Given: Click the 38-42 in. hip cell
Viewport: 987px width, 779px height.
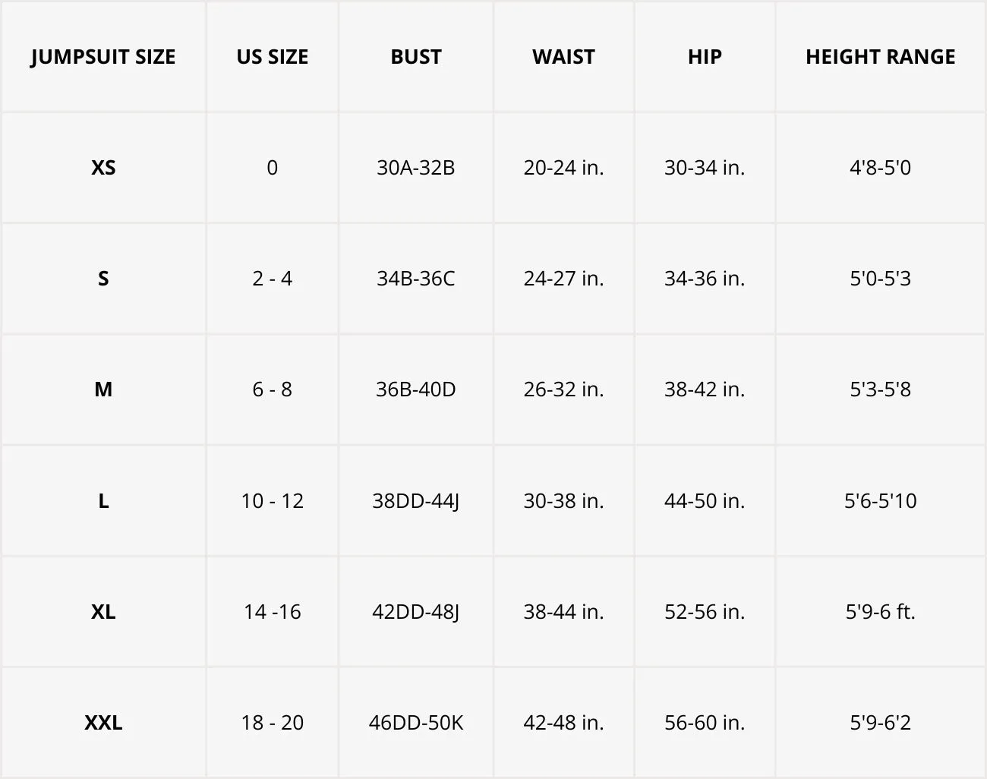Looking at the screenshot, I should click(x=705, y=389).
